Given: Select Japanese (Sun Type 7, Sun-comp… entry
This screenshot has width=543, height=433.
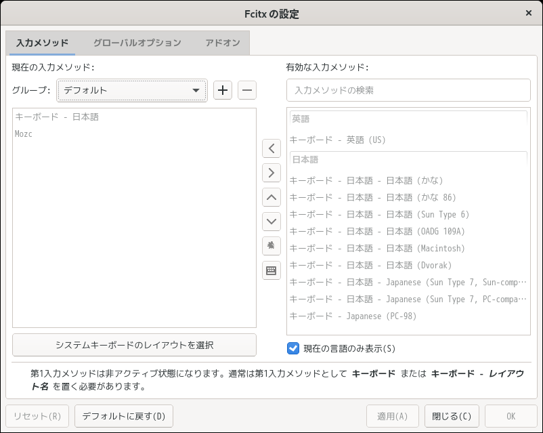Looking at the screenshot, I should [x=408, y=283].
